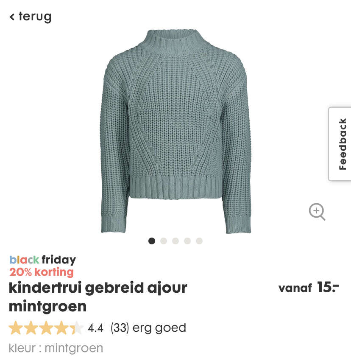
Task: Select the kleur mintgroen color label
Action: (56, 348)
